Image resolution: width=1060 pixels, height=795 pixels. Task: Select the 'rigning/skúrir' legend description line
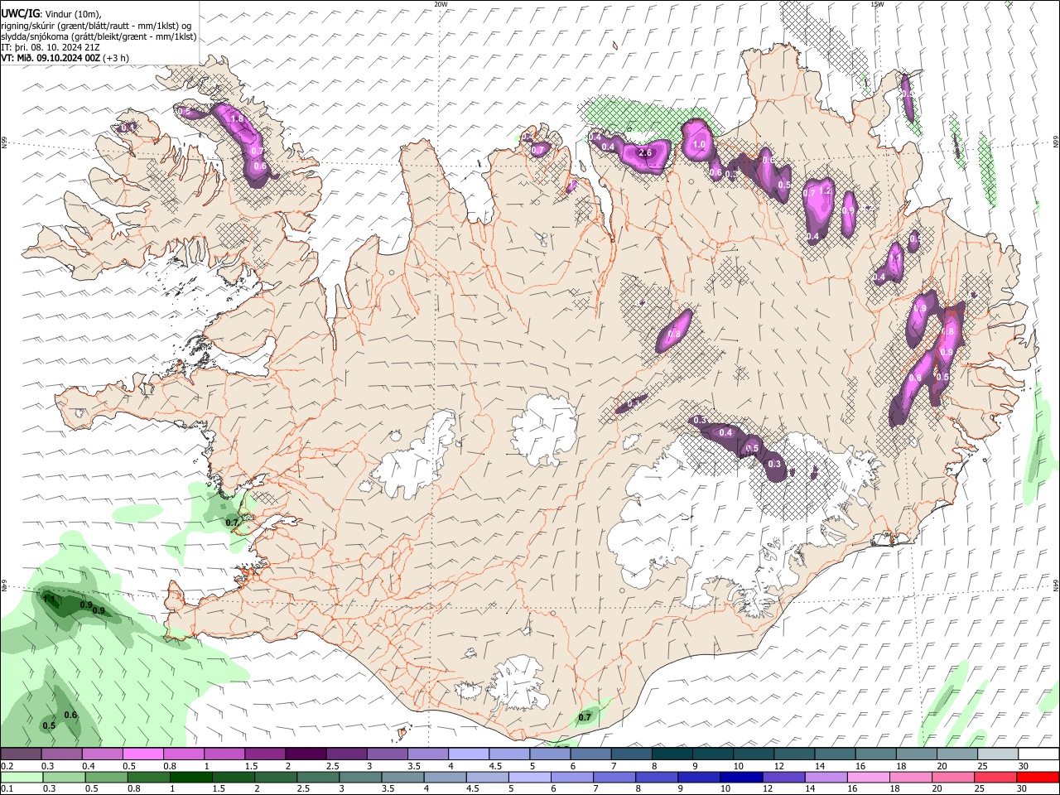[x=96, y=26]
